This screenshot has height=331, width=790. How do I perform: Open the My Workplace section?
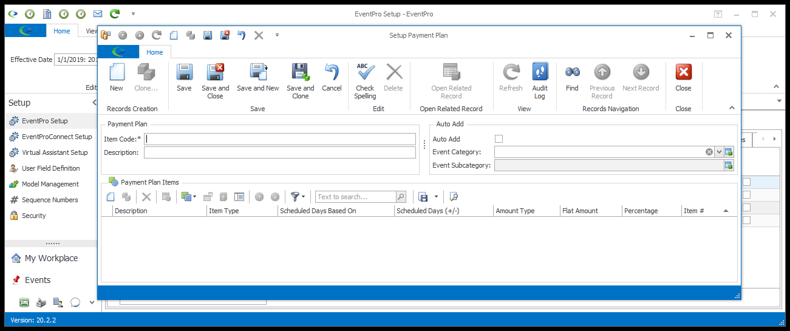coord(52,258)
